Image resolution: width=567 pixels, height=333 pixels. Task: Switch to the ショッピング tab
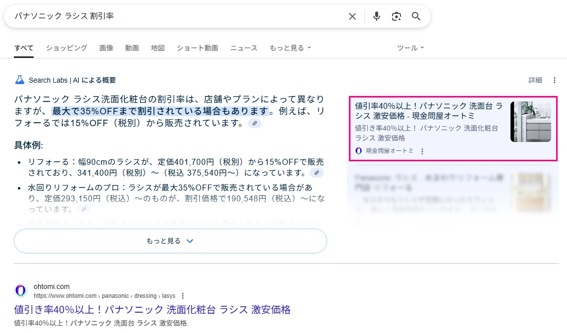66,48
